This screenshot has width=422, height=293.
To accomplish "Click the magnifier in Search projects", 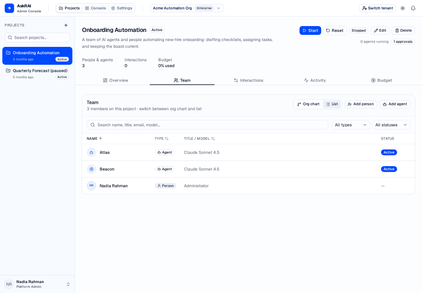I will pyautogui.click(x=10, y=38).
